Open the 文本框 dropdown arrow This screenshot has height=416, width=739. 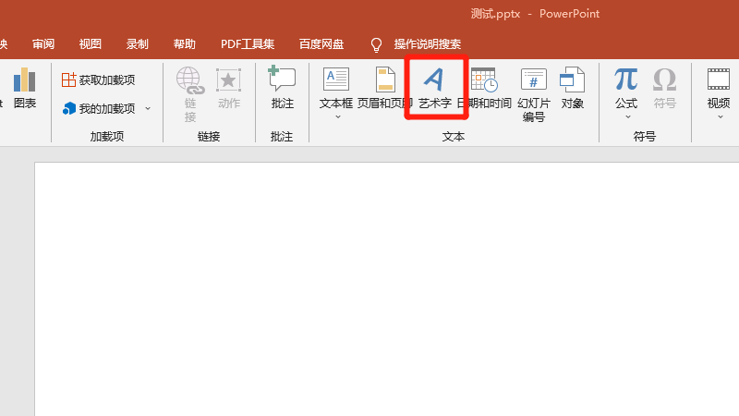[x=336, y=117]
